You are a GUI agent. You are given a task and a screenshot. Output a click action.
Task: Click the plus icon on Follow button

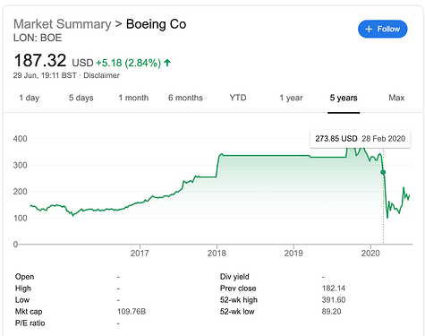point(369,29)
